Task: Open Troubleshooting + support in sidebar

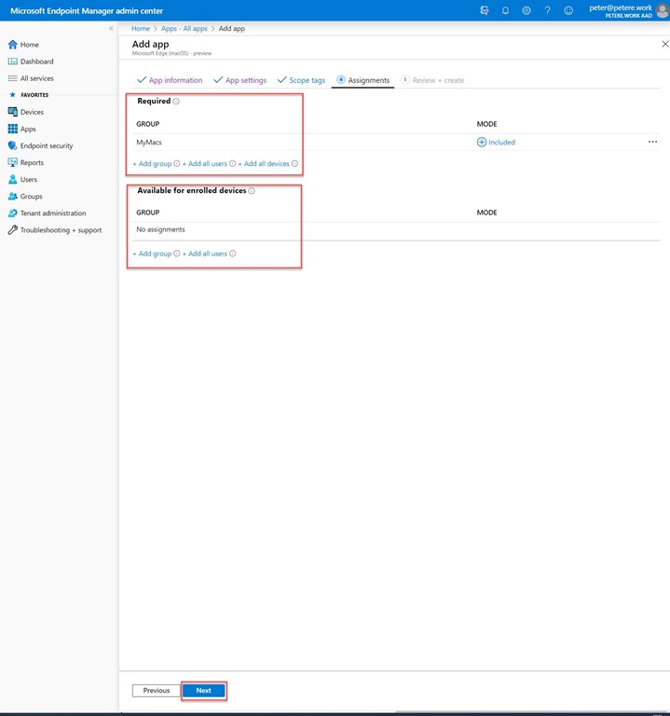Action: click(61, 230)
